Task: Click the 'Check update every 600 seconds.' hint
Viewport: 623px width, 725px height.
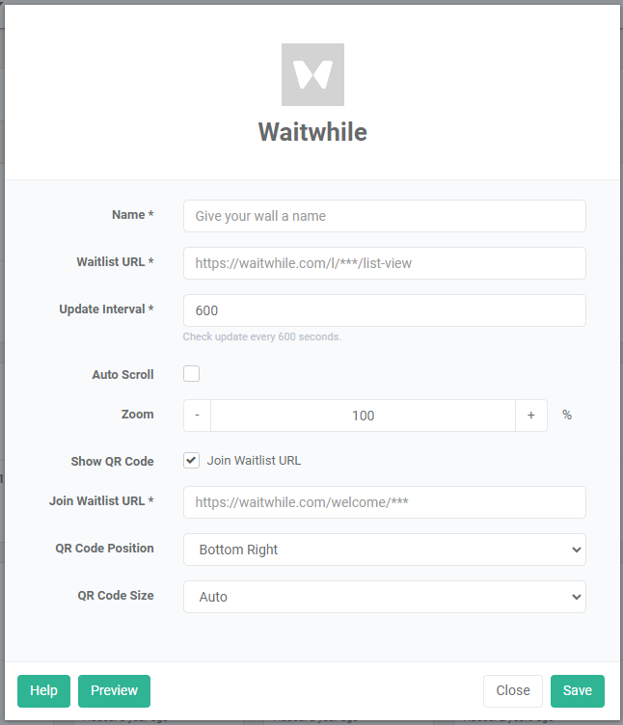Action: tap(261, 336)
